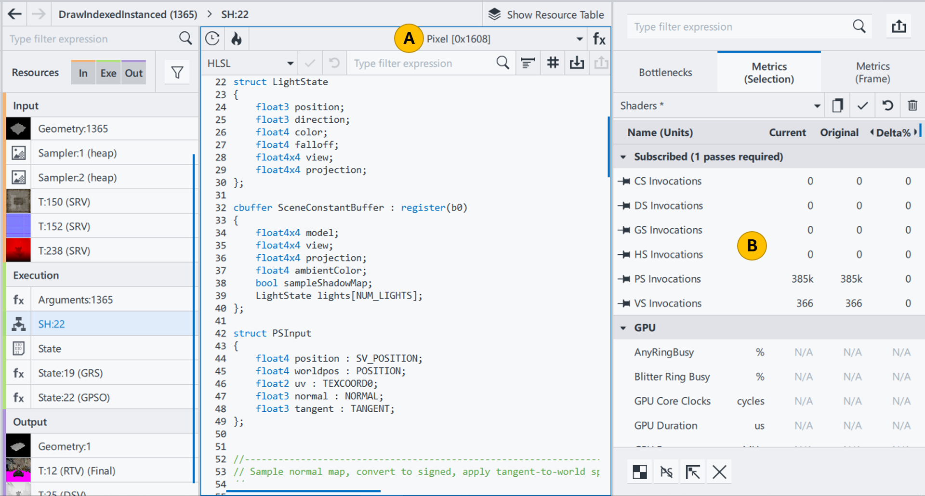Click the flame hotspot icon

(237, 39)
